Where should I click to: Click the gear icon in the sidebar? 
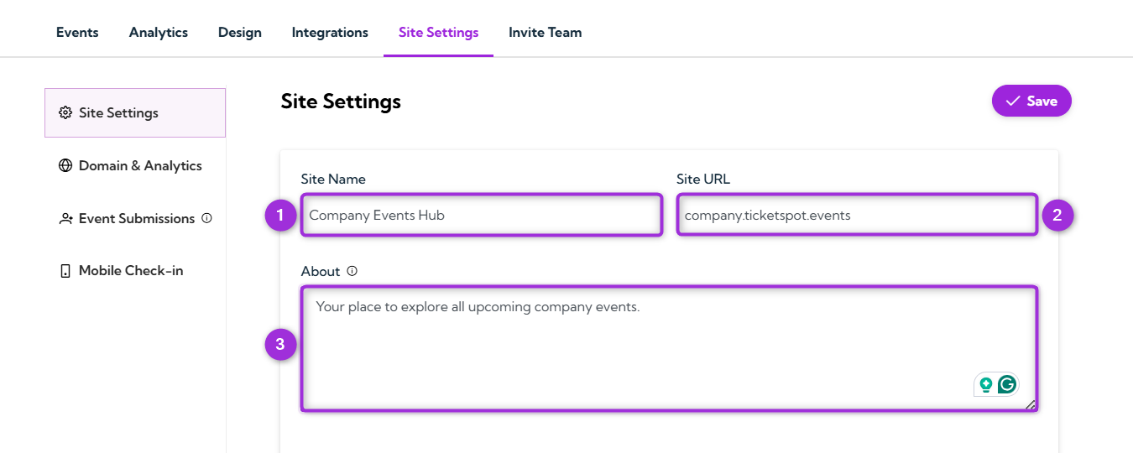point(65,113)
